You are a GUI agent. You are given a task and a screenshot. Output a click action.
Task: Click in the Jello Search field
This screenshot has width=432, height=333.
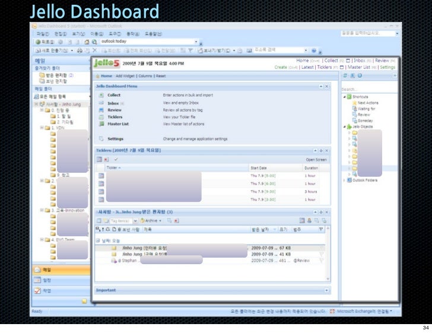coord(369,89)
